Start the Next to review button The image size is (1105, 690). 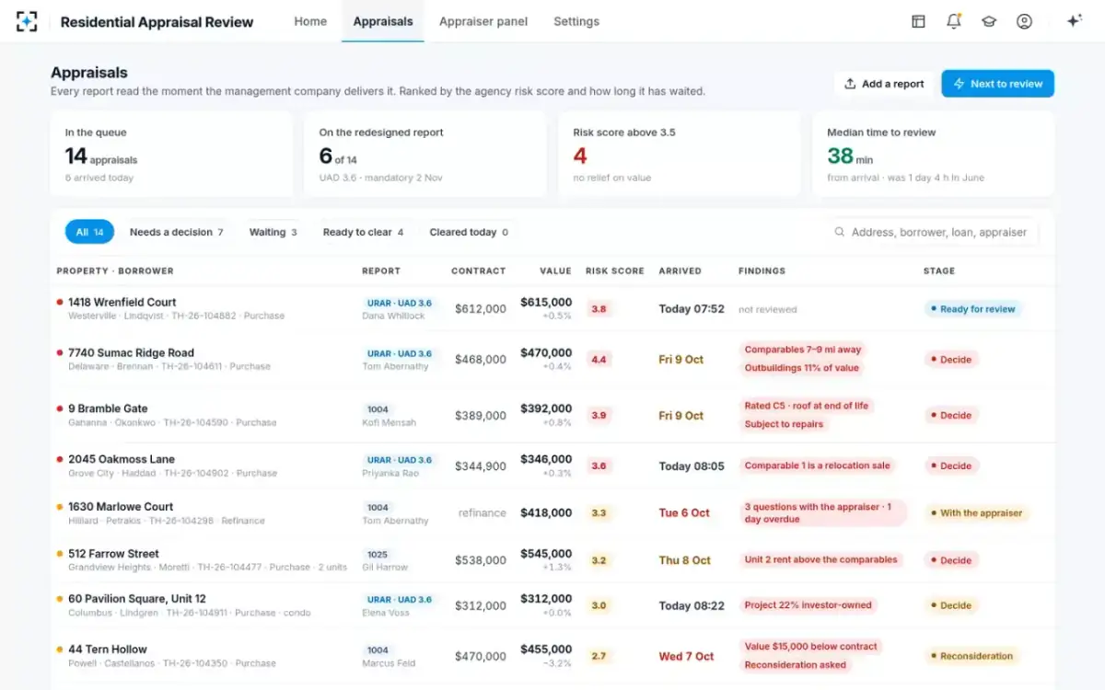(x=997, y=84)
